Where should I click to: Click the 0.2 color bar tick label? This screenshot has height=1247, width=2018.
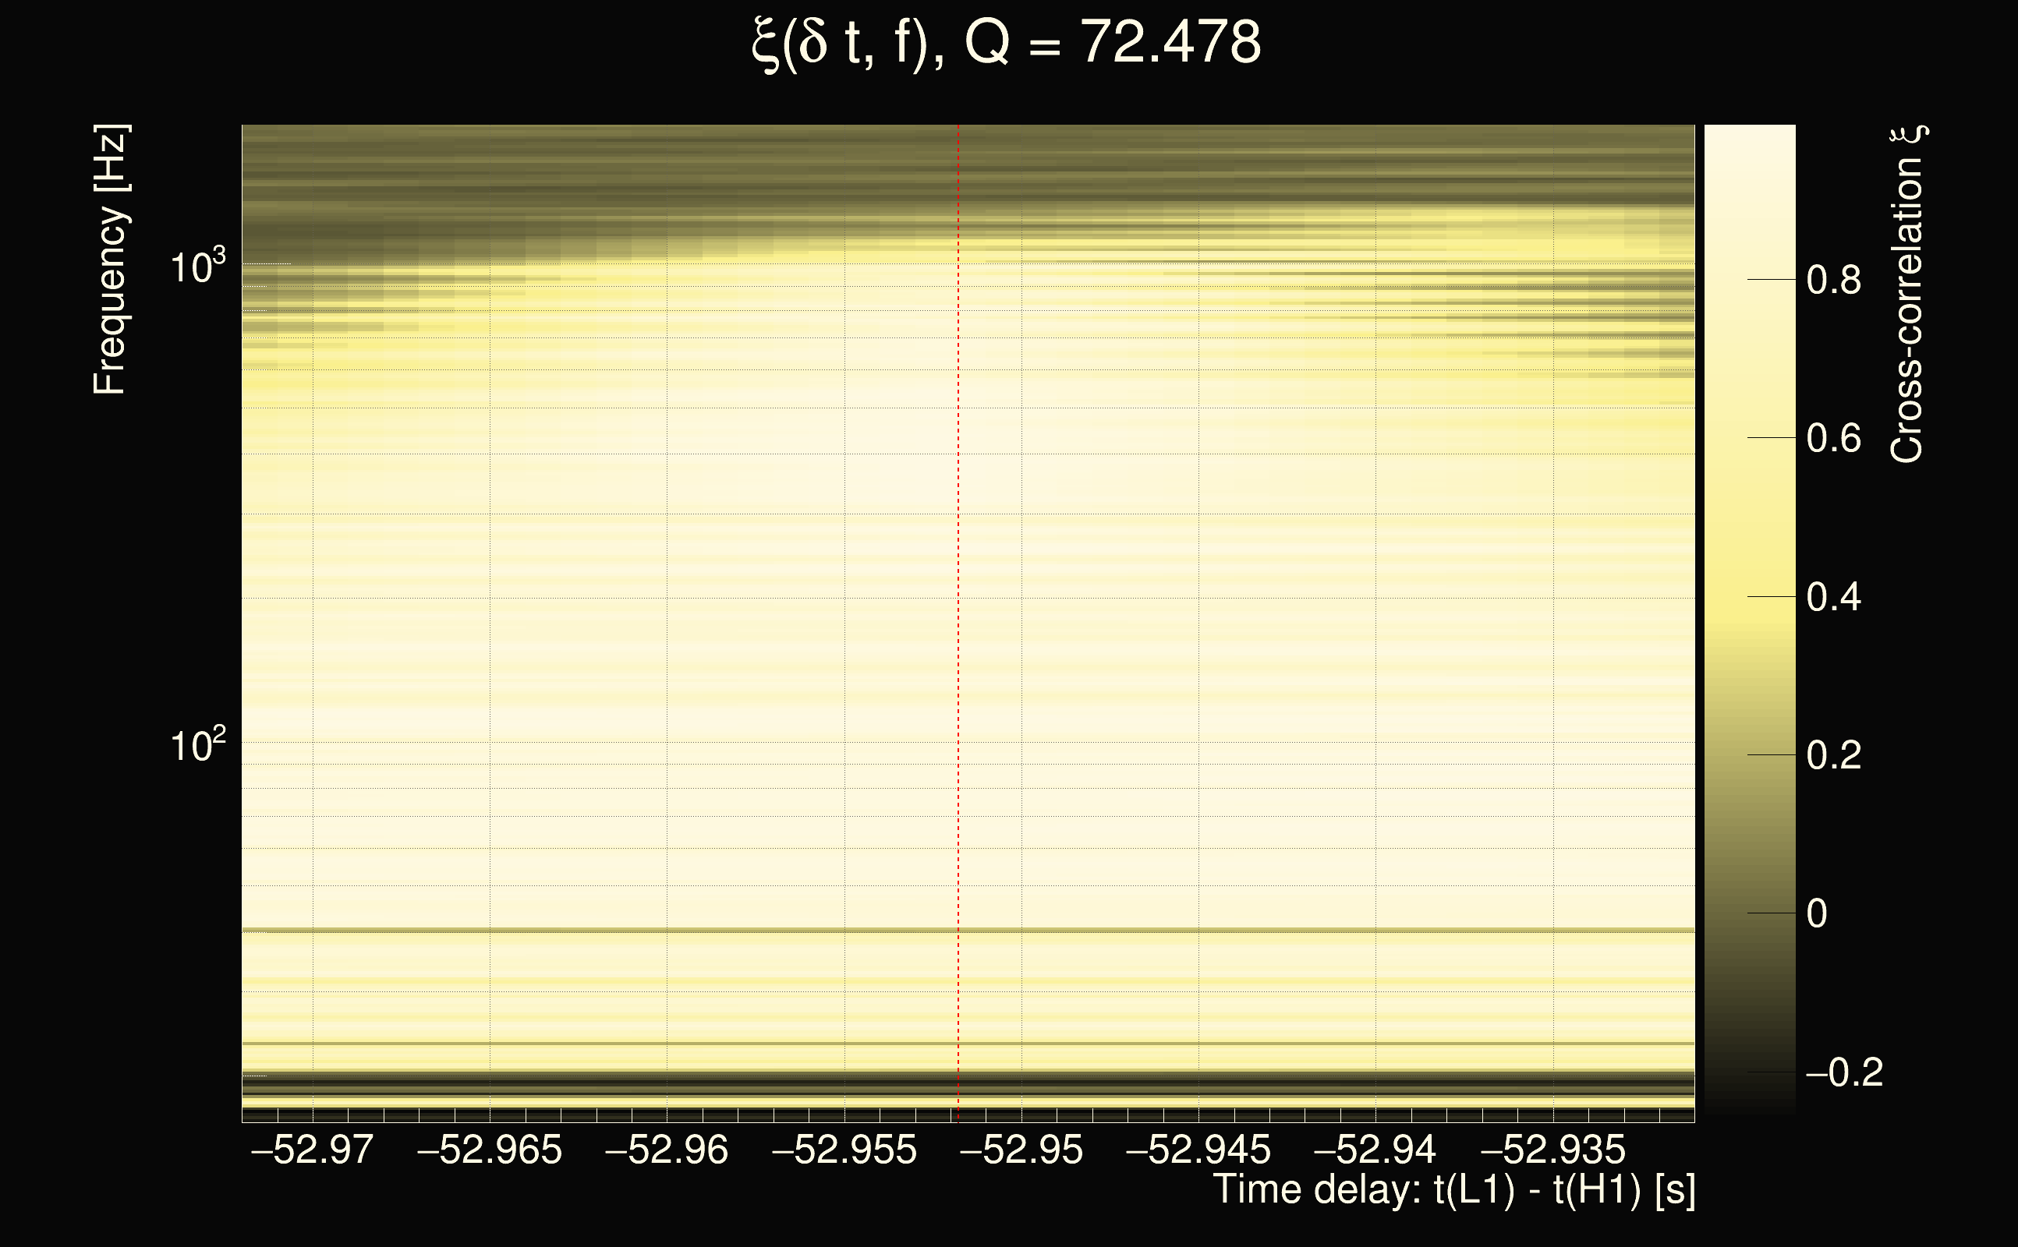coord(1833,755)
